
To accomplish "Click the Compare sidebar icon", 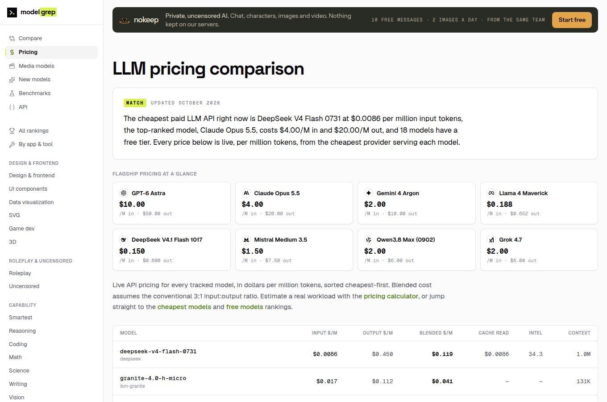I will point(12,38).
